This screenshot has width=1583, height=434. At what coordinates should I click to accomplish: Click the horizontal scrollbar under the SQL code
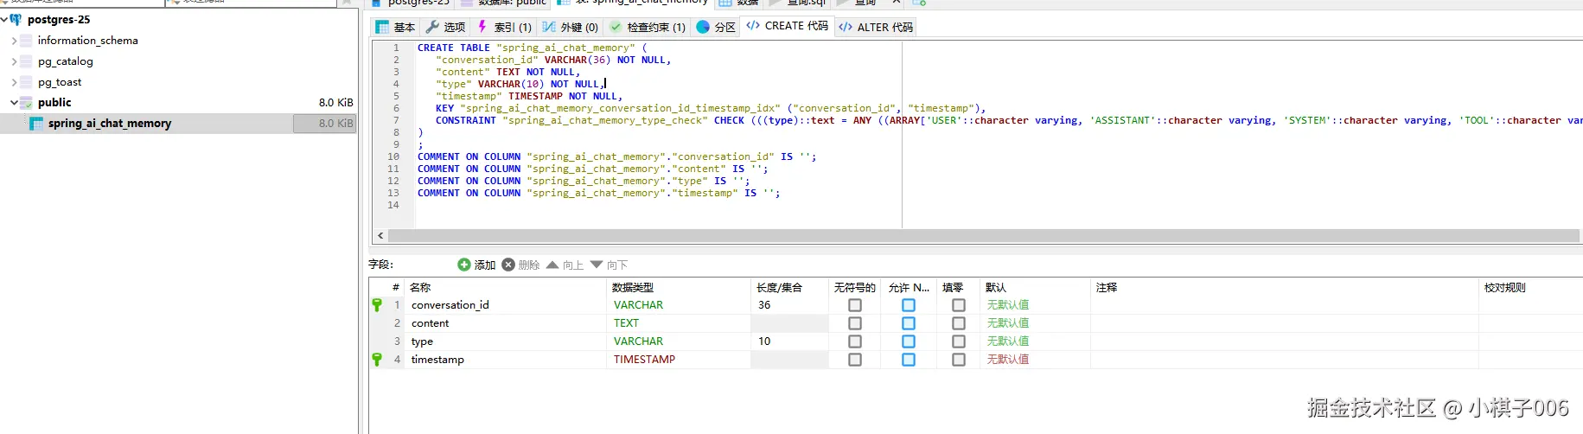click(x=983, y=236)
